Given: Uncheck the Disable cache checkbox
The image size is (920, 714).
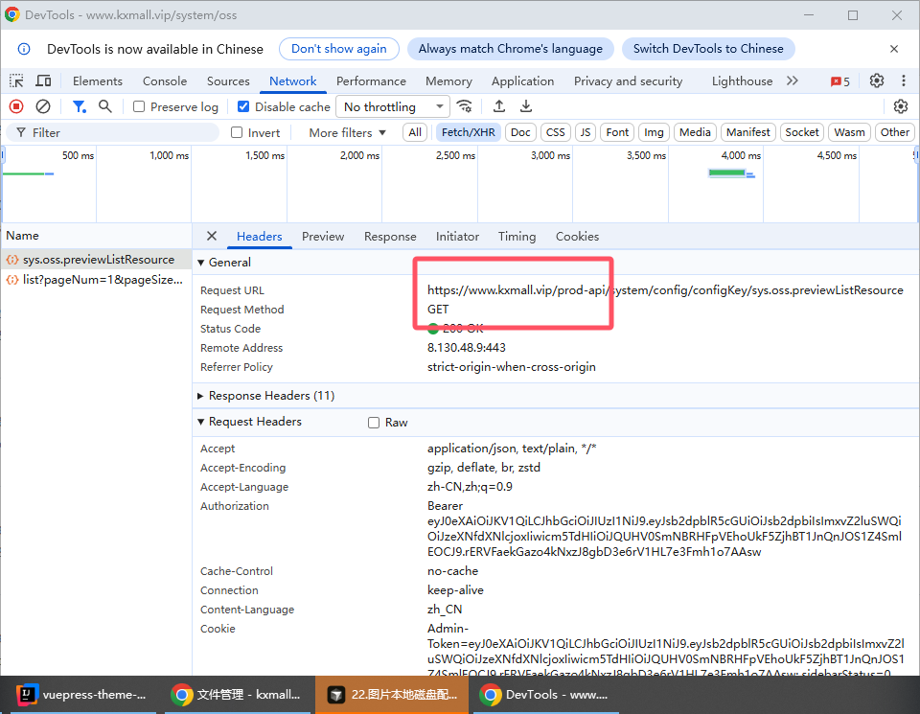Looking at the screenshot, I should [x=243, y=107].
